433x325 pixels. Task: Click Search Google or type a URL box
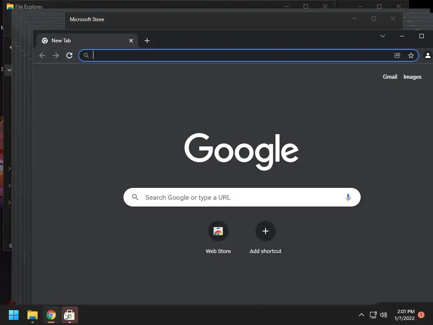(x=242, y=197)
